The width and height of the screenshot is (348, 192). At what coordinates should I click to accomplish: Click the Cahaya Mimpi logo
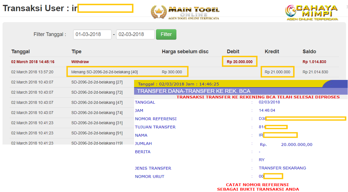click(x=311, y=12)
